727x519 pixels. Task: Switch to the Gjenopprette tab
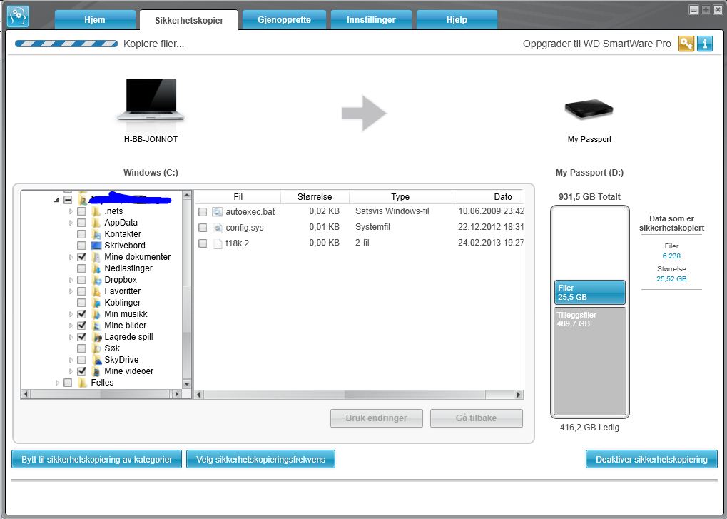(x=284, y=20)
